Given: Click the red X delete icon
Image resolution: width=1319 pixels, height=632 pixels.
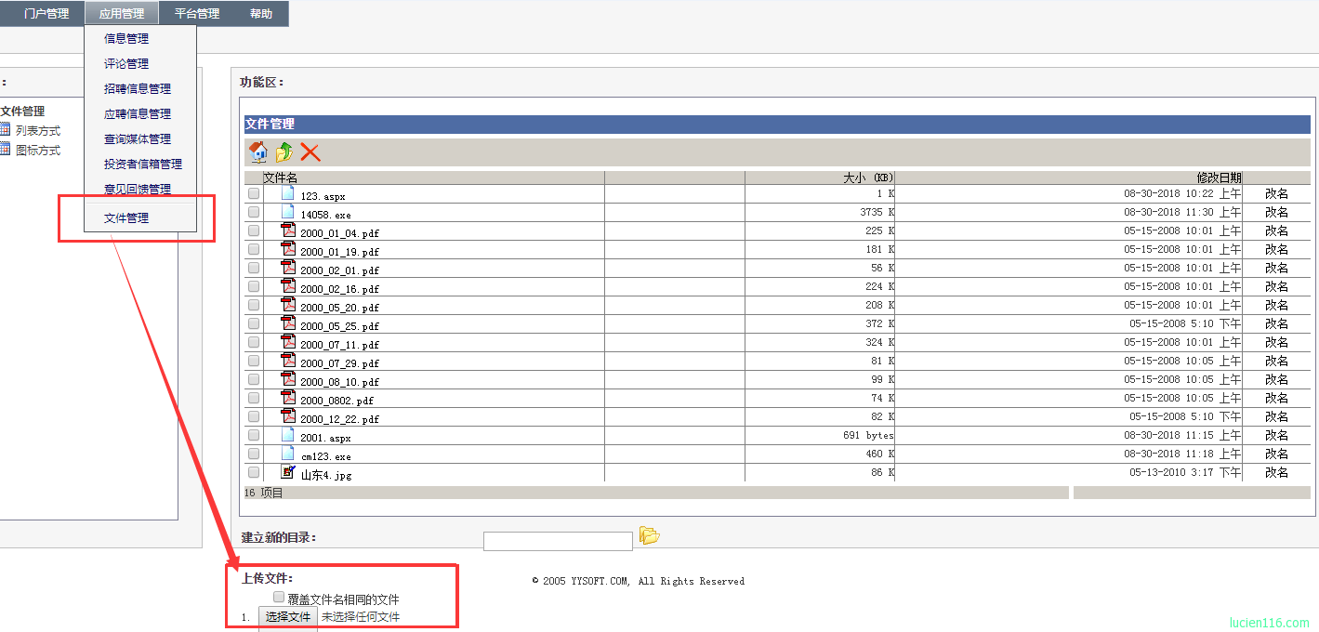Looking at the screenshot, I should [310, 152].
